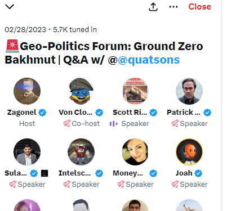Open Patrick's speaker profile picture
The image size is (227, 211).
pyautogui.click(x=189, y=91)
